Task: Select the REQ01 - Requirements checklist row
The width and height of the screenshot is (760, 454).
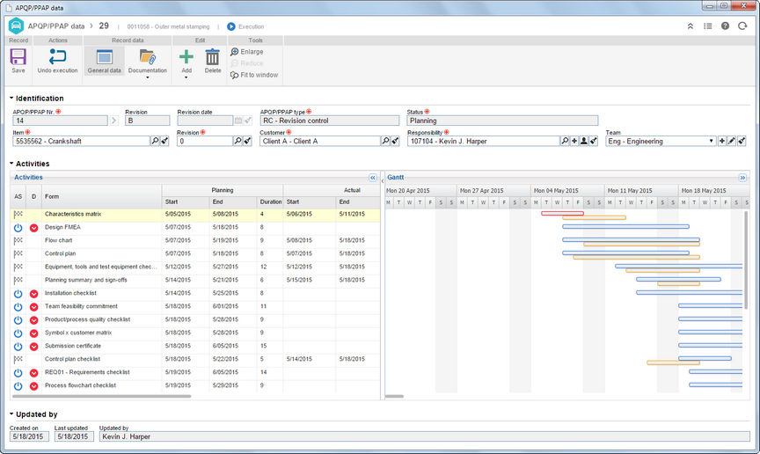Action: [x=195, y=372]
